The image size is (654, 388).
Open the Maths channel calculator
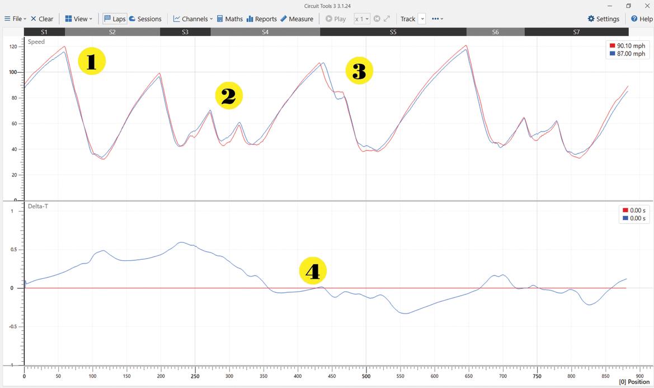point(229,18)
